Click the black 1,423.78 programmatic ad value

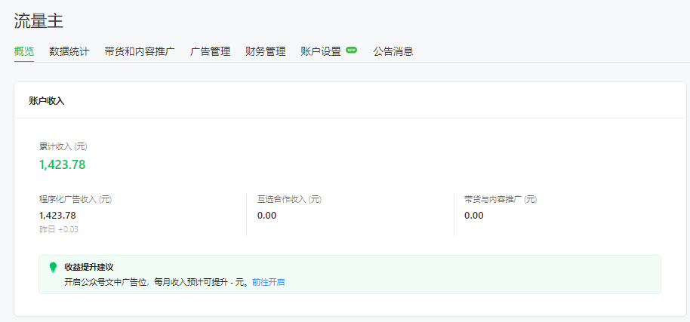coord(57,215)
